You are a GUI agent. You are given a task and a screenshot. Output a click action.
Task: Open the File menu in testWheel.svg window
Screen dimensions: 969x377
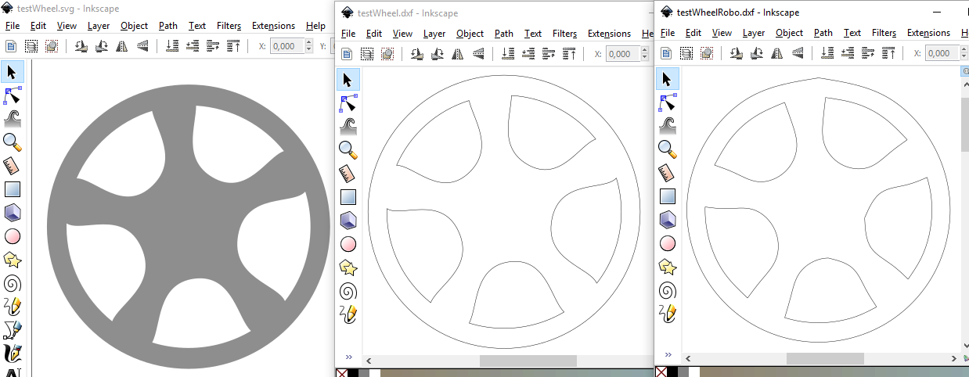(12, 26)
